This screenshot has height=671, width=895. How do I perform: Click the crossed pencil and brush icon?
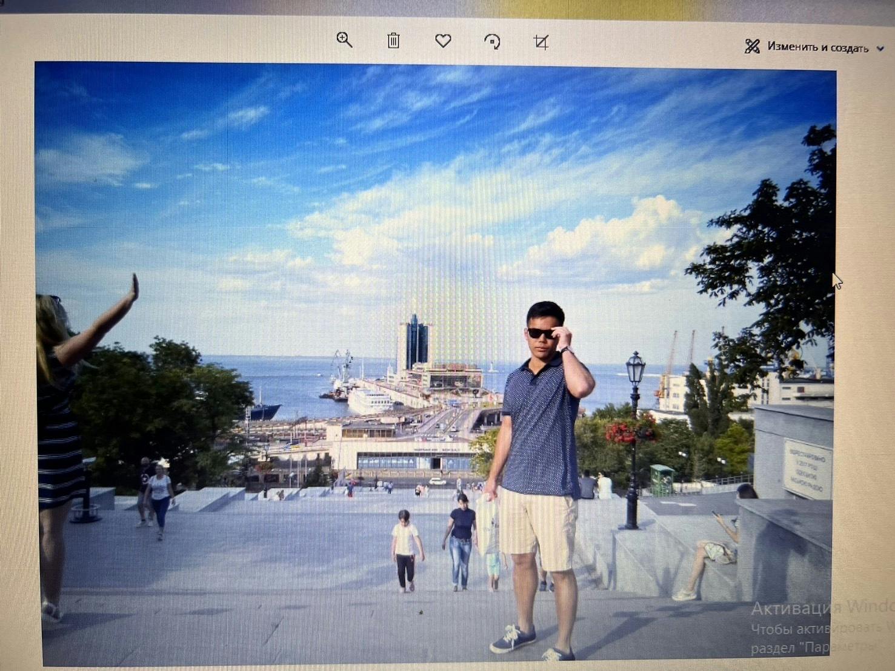(x=752, y=47)
